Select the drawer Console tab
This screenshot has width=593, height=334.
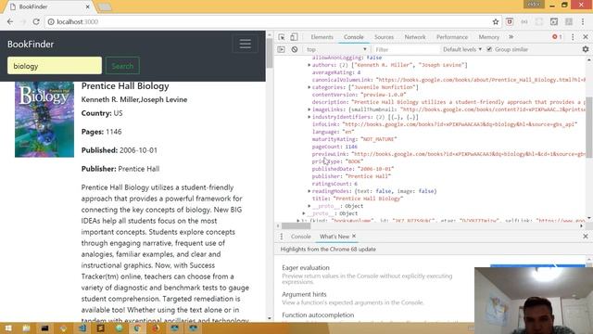click(x=300, y=237)
